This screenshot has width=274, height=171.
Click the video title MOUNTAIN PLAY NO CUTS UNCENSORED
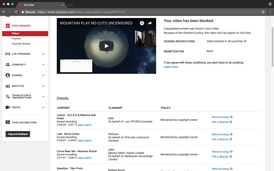(96, 23)
